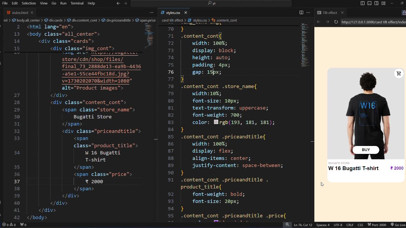The width and height of the screenshot is (406, 228).
Task: Select .content_cont symbol breadcrumb
Action: pyautogui.click(x=224, y=20)
